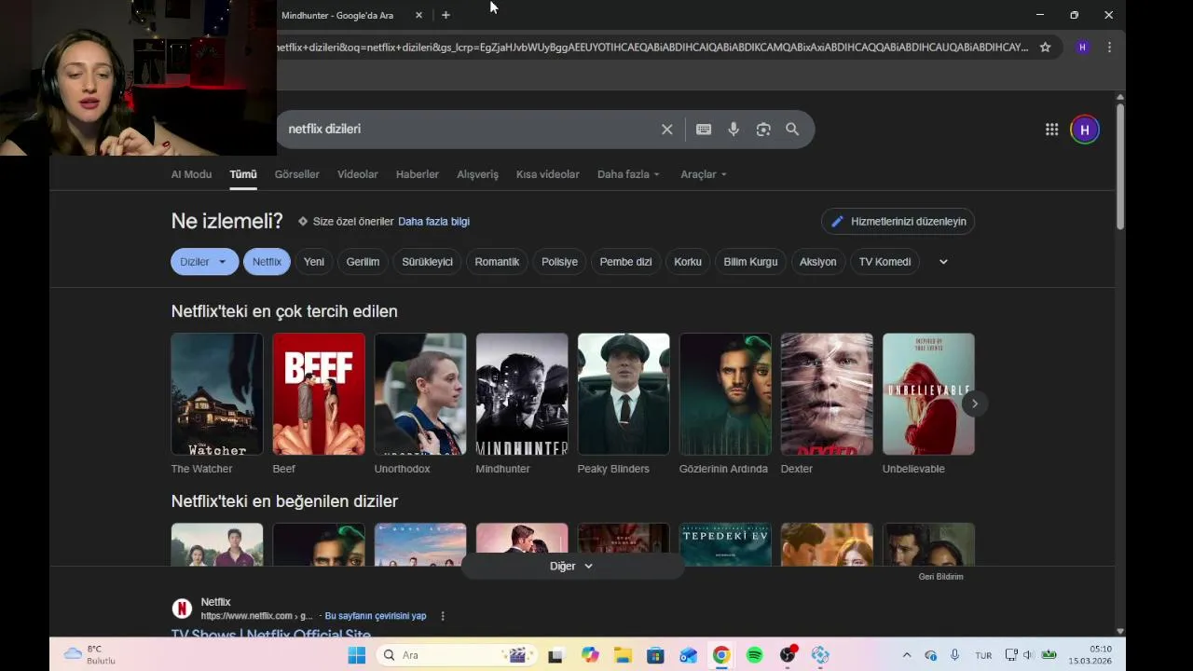Open The Watcher show poster
Image resolution: width=1193 pixels, height=671 pixels.
[217, 394]
